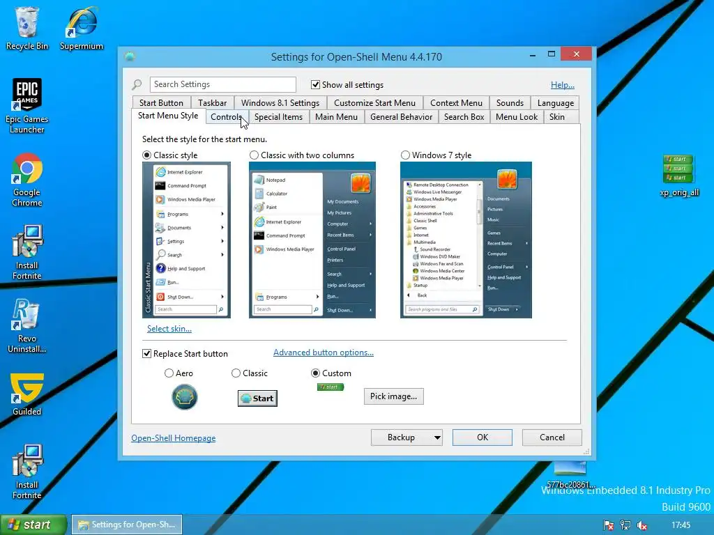Choose the Aero start button radio option
714x535 pixels.
(169, 373)
